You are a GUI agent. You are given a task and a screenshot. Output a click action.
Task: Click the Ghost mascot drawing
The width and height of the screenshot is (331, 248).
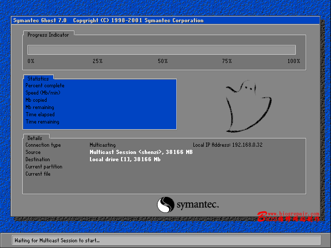(249, 106)
